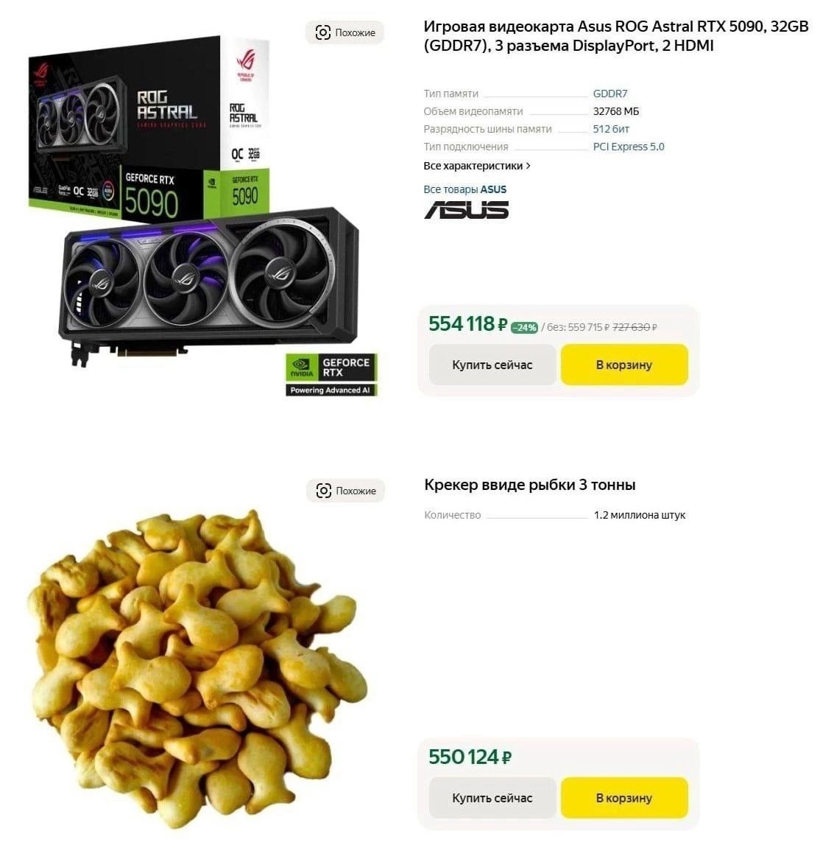The height and width of the screenshot is (859, 820).
Task: Add fish crackers to cart with В корзину
Action: 624,798
